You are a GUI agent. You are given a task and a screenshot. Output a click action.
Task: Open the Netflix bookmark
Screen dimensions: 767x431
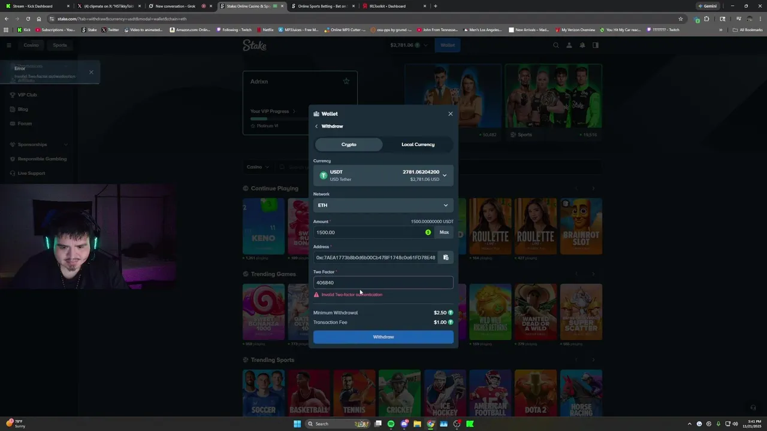[x=265, y=29]
